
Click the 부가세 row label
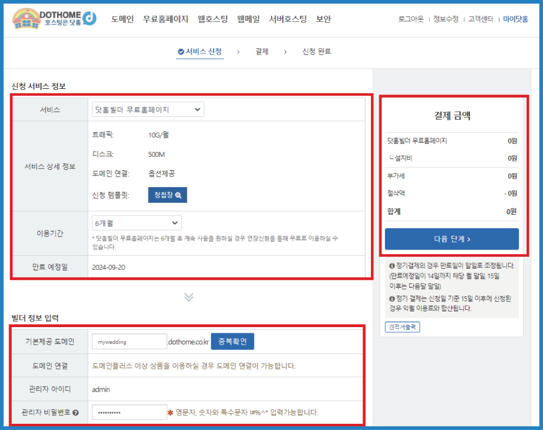[396, 176]
